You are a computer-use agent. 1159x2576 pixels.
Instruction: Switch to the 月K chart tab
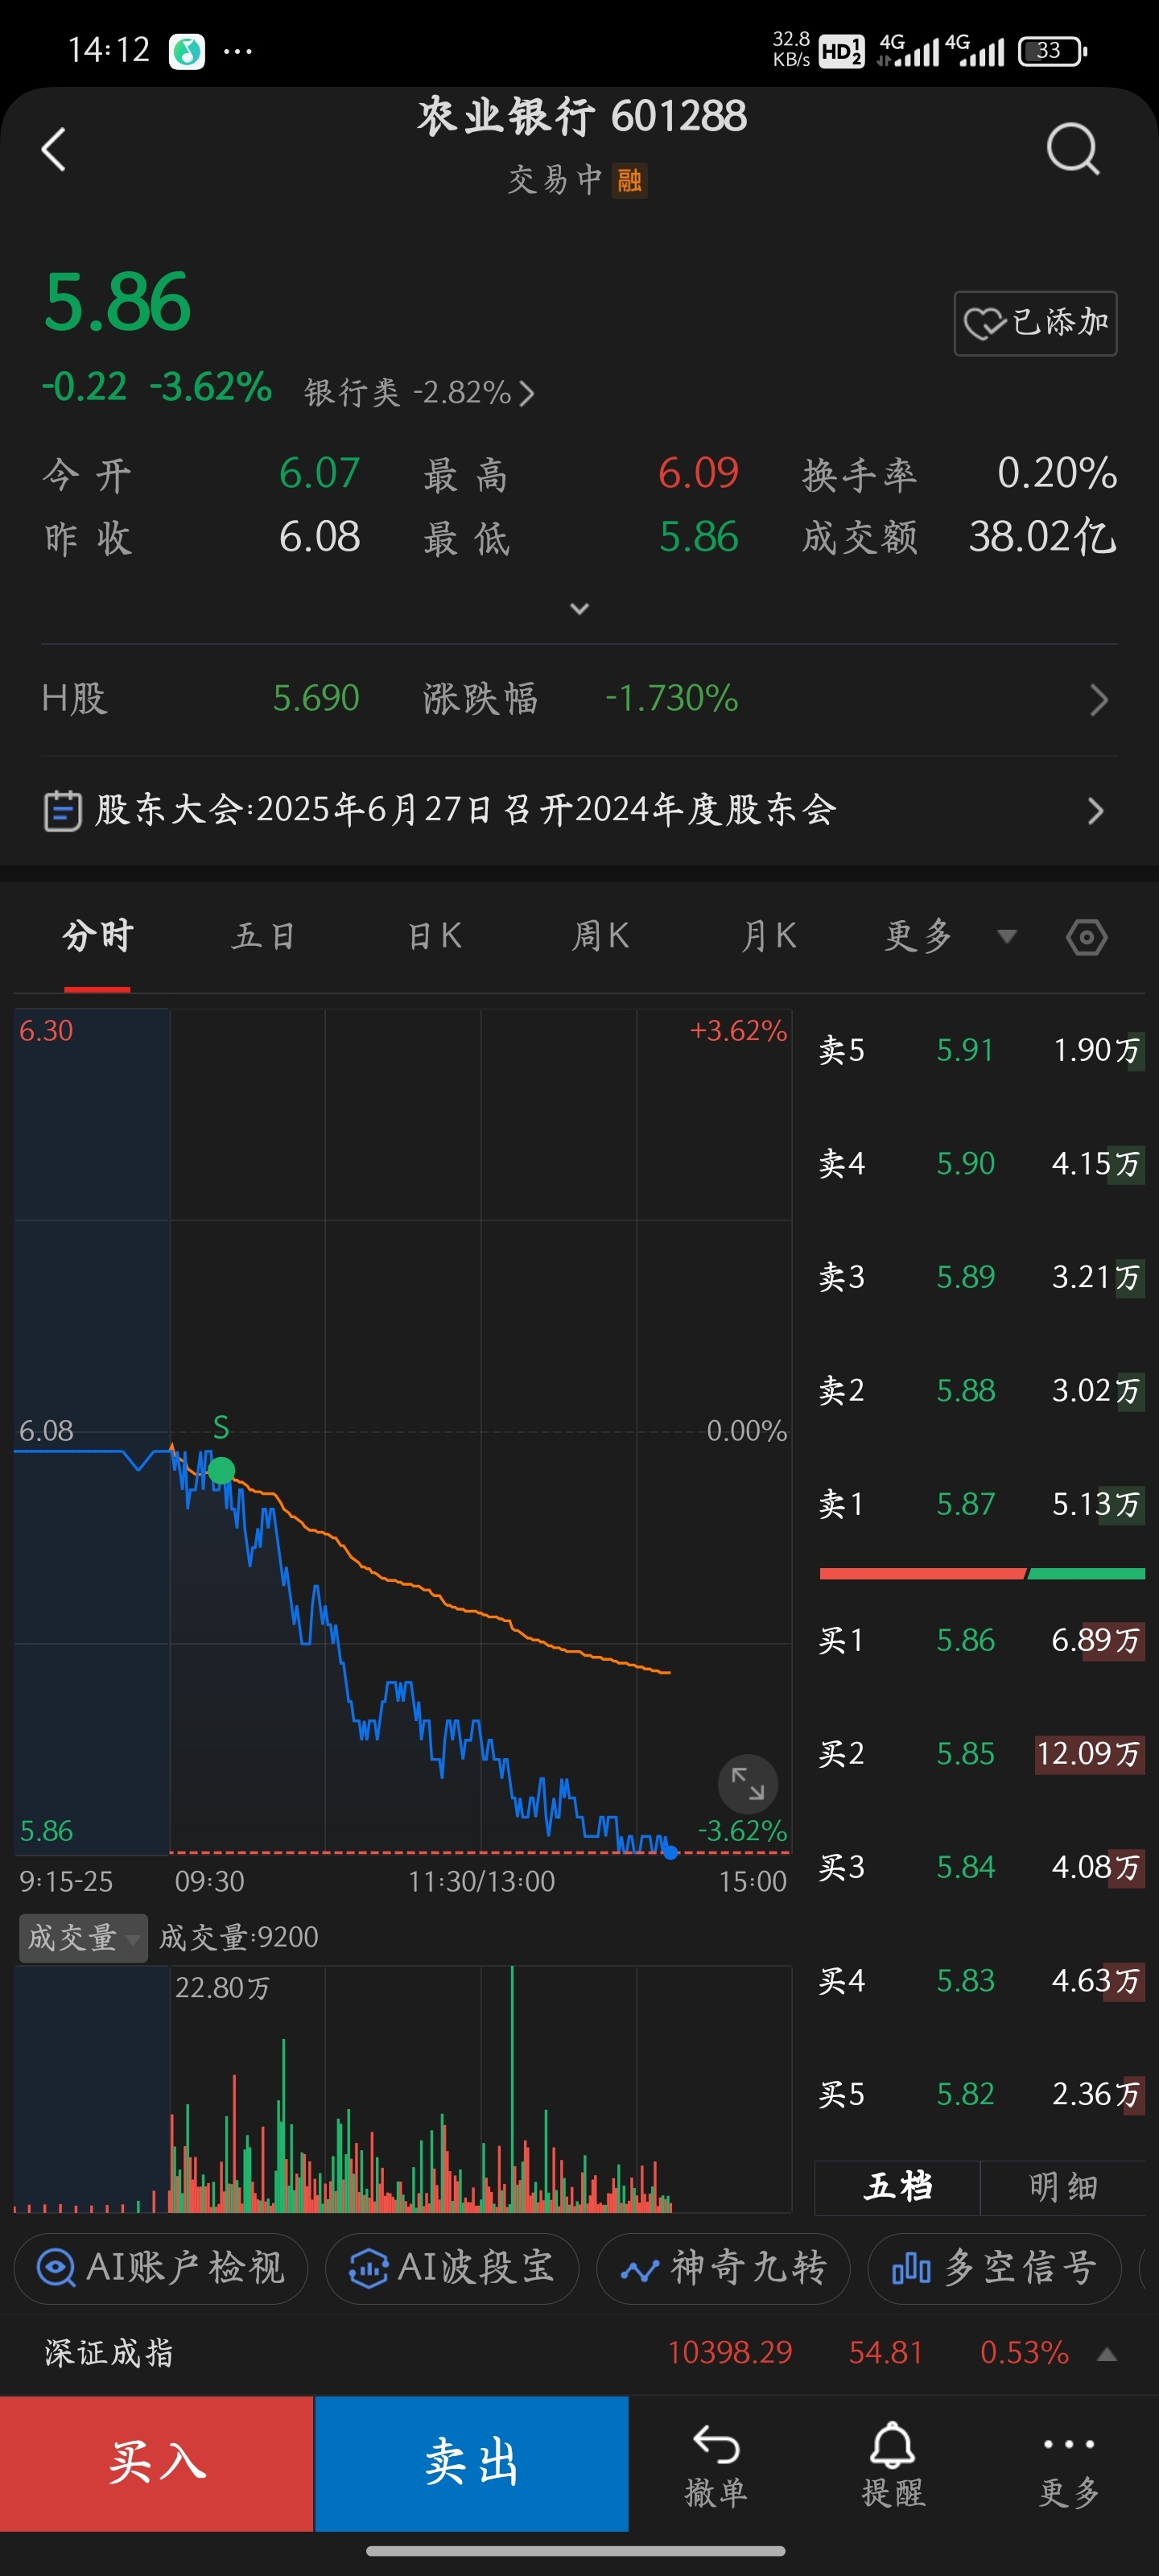[768, 937]
